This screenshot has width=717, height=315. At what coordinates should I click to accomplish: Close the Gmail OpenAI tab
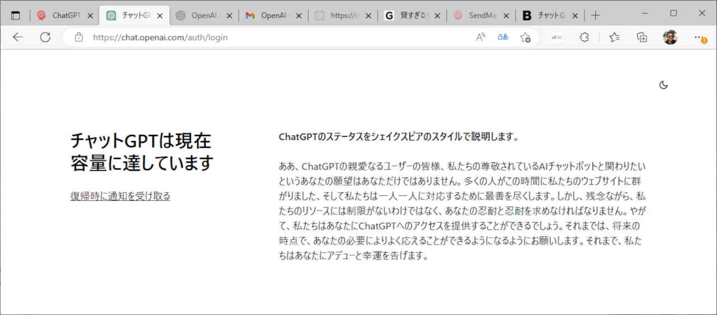tap(299, 16)
